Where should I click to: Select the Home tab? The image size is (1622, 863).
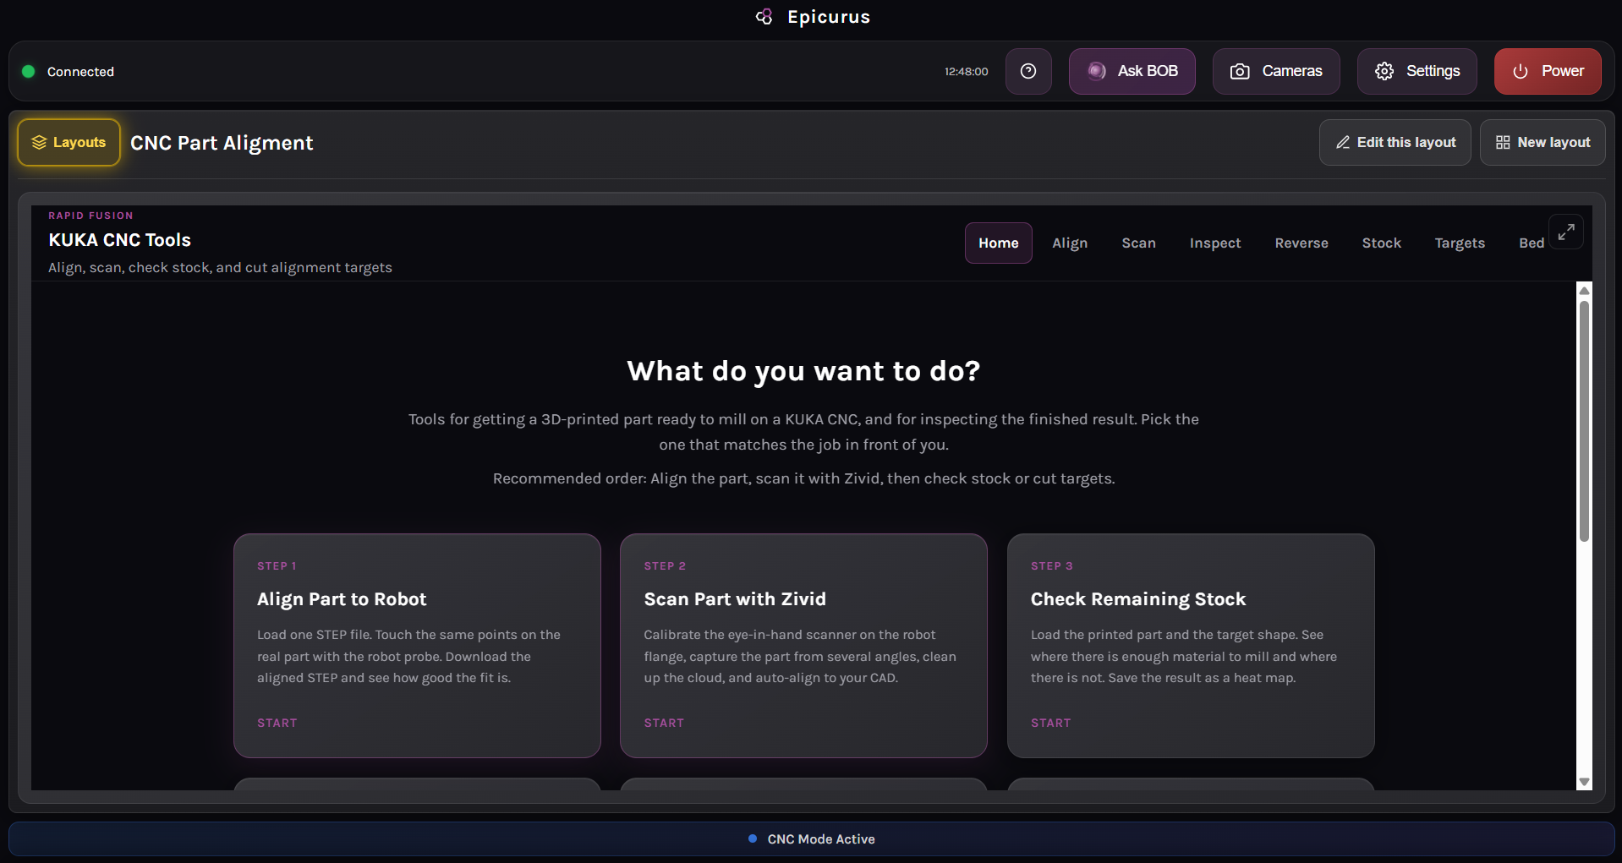[x=999, y=243]
